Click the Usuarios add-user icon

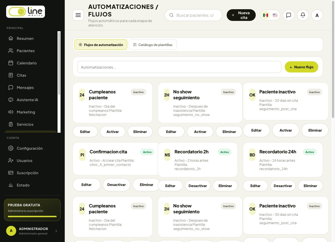coord(11,161)
